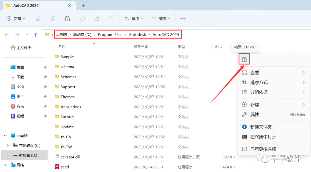Open 视频 in quick access
Viewport: 311px width, 172px height.
(17, 116)
